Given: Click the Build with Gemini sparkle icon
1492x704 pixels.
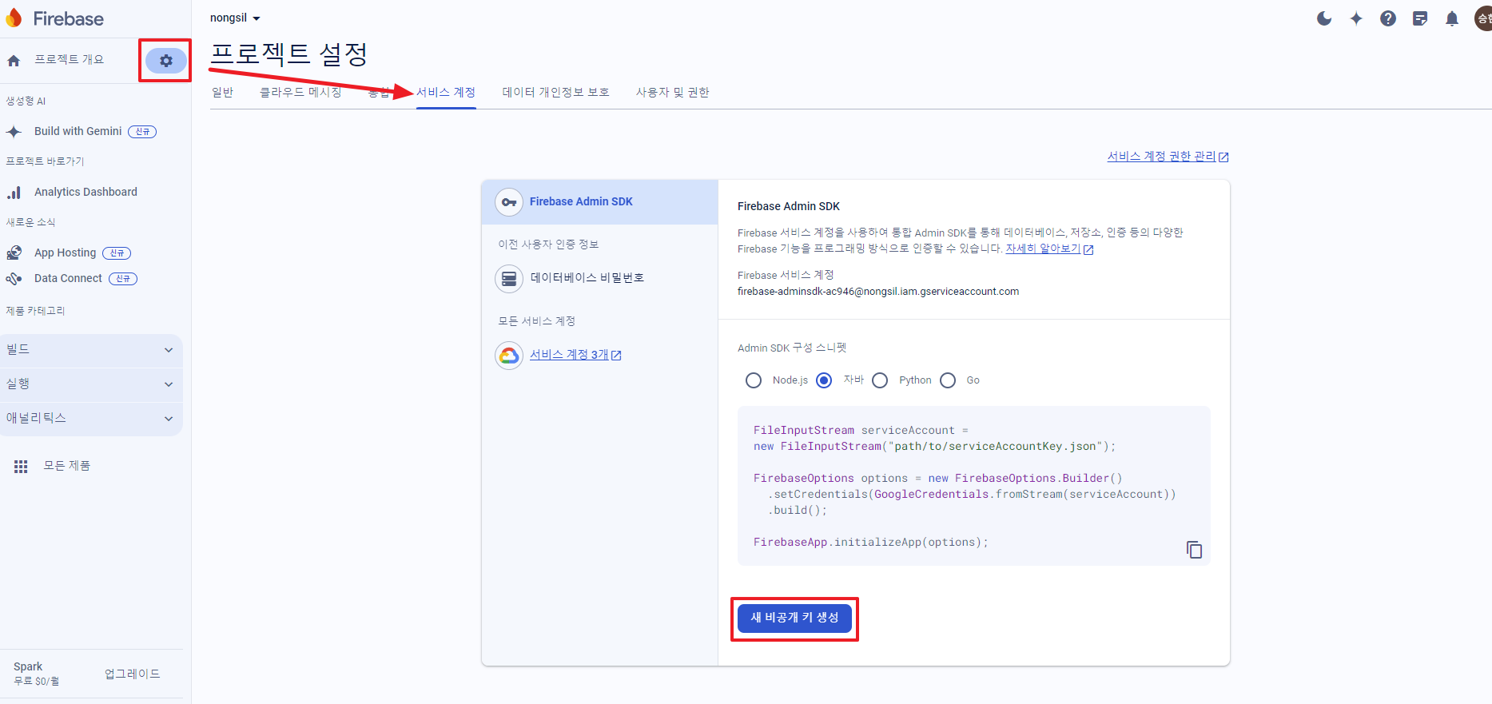Looking at the screenshot, I should coord(14,132).
